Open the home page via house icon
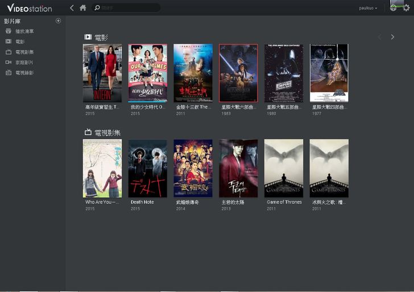This screenshot has height=292, width=414. [83, 7]
